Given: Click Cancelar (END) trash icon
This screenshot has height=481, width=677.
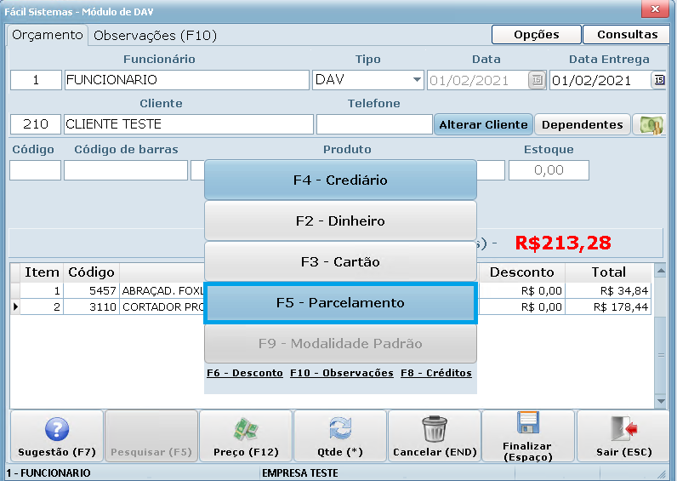Looking at the screenshot, I should click(x=434, y=429).
